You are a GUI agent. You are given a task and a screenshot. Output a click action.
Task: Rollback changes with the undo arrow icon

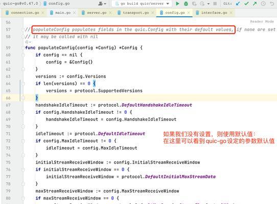pos(272,4)
